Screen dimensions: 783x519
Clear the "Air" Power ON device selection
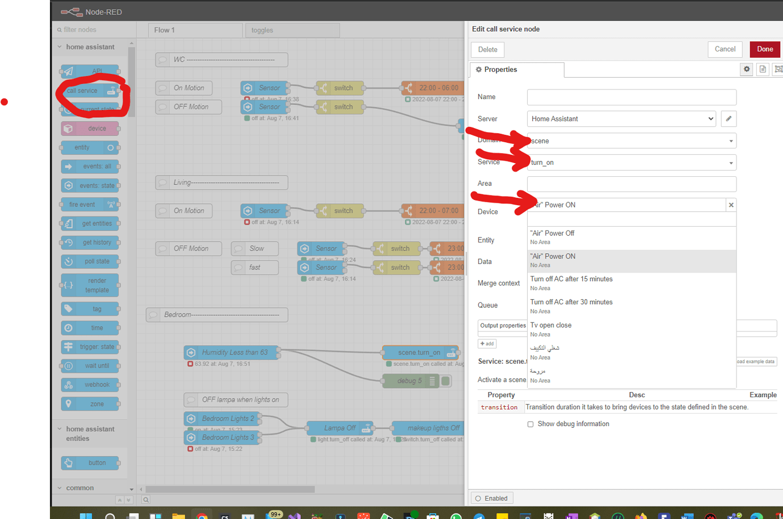point(731,205)
